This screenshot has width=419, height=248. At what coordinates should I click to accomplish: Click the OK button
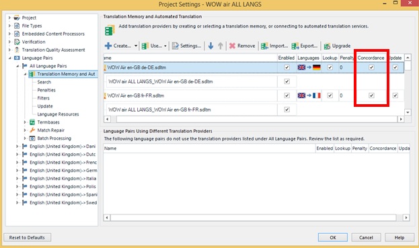333,237
